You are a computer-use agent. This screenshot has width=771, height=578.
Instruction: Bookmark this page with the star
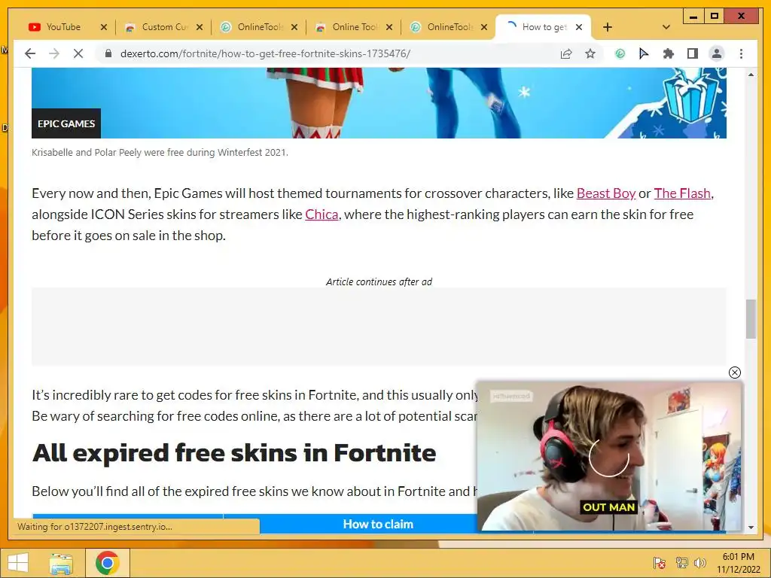coord(590,53)
